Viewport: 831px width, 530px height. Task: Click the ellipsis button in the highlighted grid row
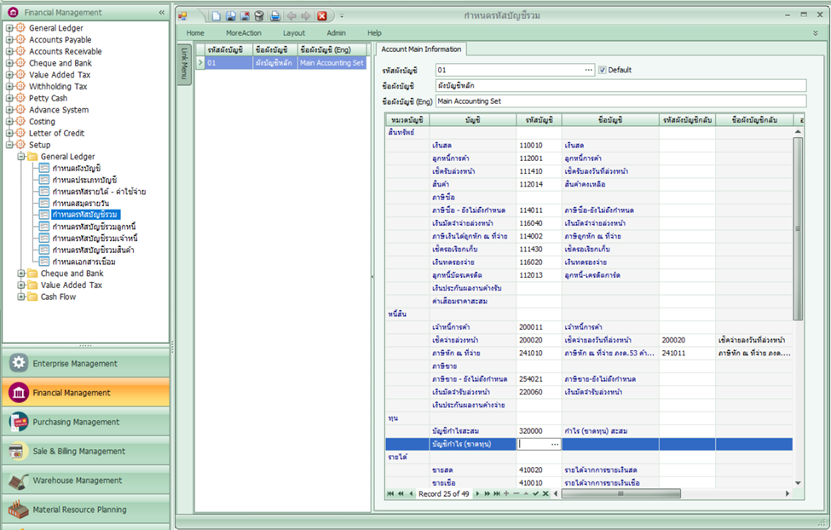point(555,444)
